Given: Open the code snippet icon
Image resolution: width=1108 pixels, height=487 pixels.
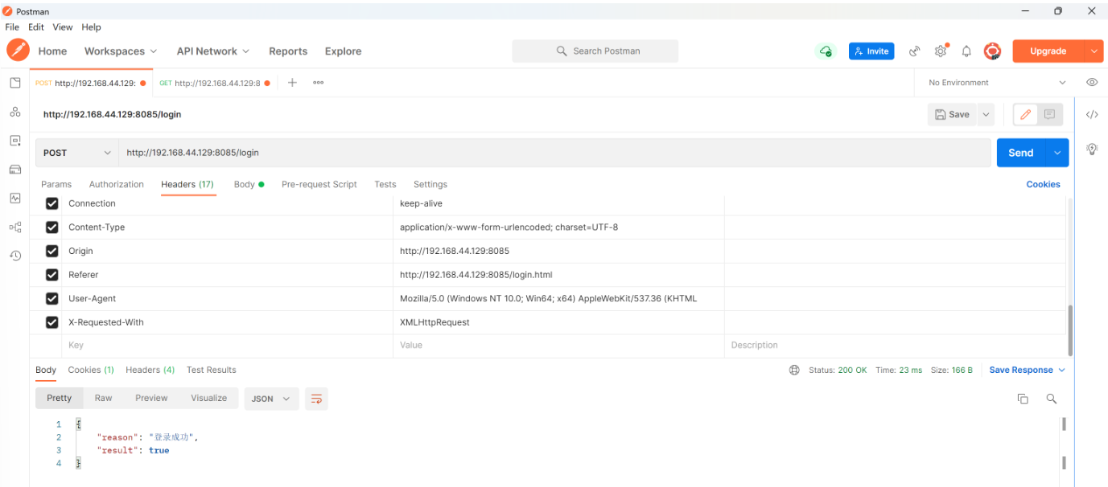Looking at the screenshot, I should coord(1092,114).
